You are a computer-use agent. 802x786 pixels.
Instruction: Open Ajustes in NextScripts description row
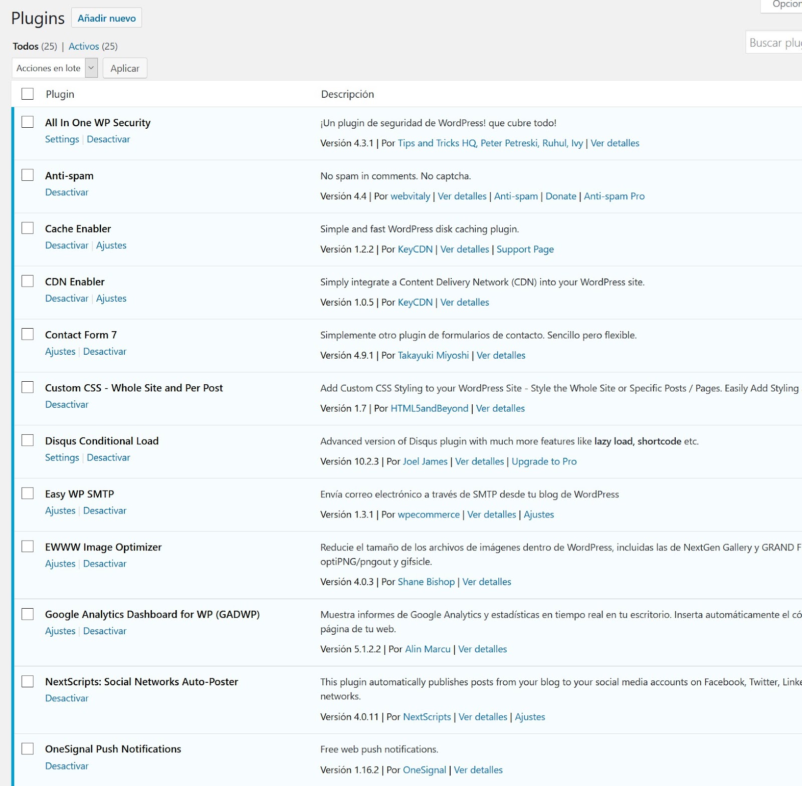tap(530, 717)
